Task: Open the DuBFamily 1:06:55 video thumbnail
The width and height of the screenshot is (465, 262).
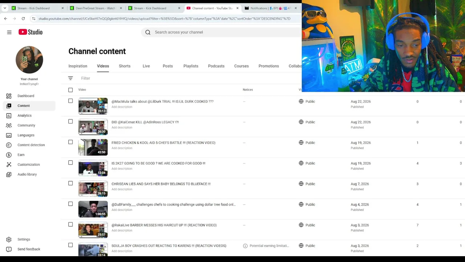Action: tap(93, 209)
